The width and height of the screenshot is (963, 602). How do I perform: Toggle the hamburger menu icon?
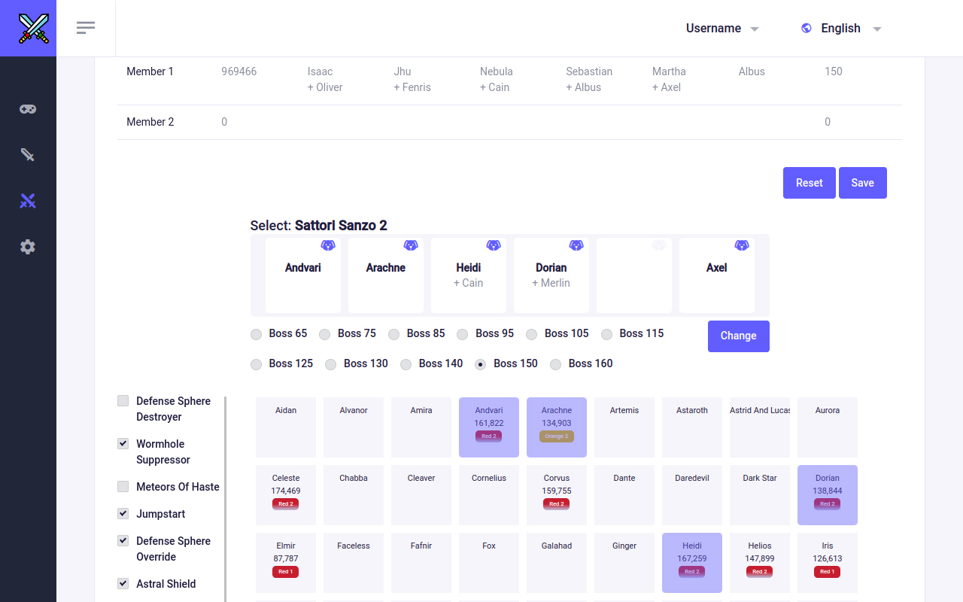tap(86, 28)
